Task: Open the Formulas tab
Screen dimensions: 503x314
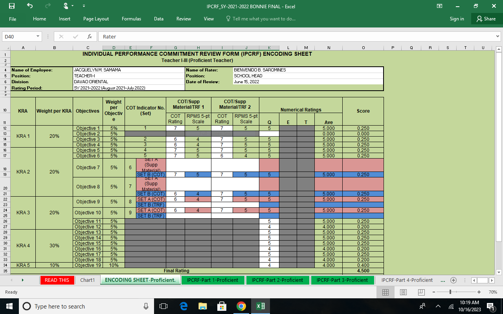Action: [131, 19]
